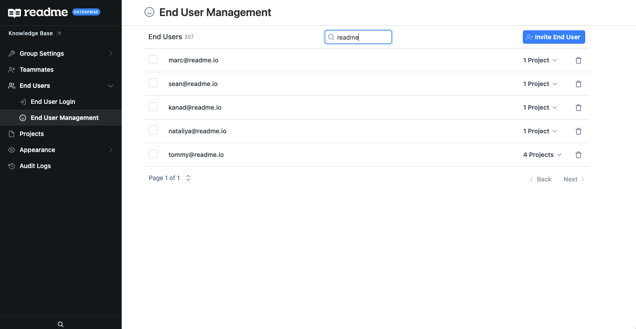The width and height of the screenshot is (636, 329).
Task: Click the kanad@readme.io email text
Action: [x=195, y=107]
